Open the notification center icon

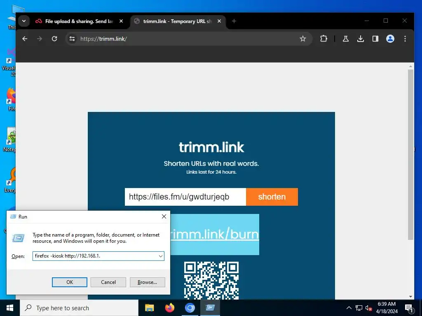pyautogui.click(x=409, y=308)
